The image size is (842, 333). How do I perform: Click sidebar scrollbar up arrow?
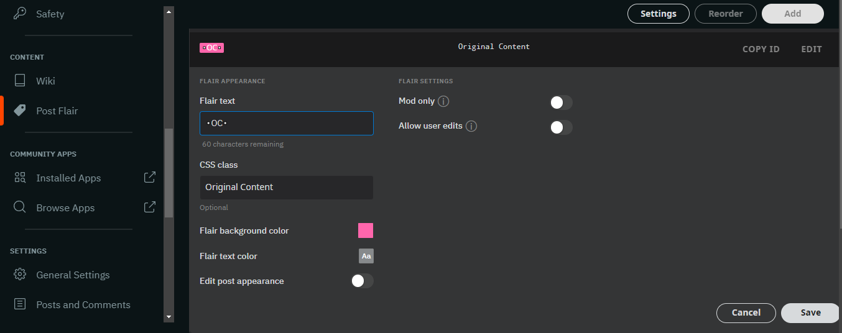pyautogui.click(x=169, y=11)
